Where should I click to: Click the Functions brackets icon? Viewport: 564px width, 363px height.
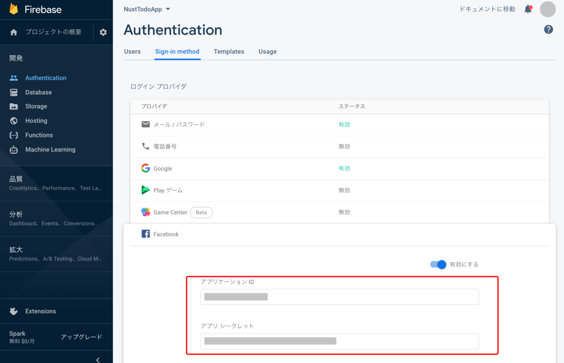click(x=14, y=135)
